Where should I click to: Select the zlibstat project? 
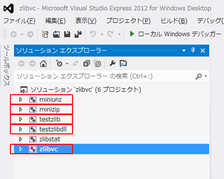pyautogui.click(x=50, y=139)
